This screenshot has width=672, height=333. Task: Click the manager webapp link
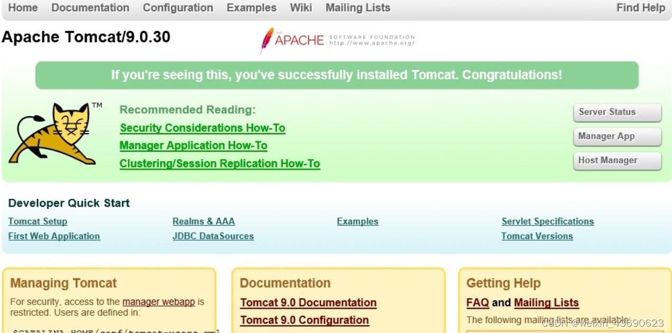(x=158, y=302)
